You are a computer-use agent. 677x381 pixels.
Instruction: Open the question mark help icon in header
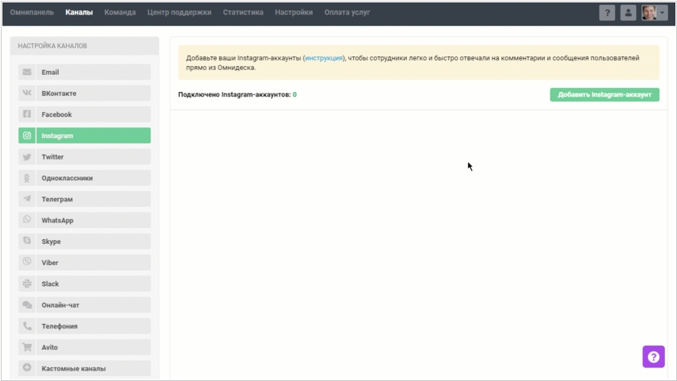607,13
